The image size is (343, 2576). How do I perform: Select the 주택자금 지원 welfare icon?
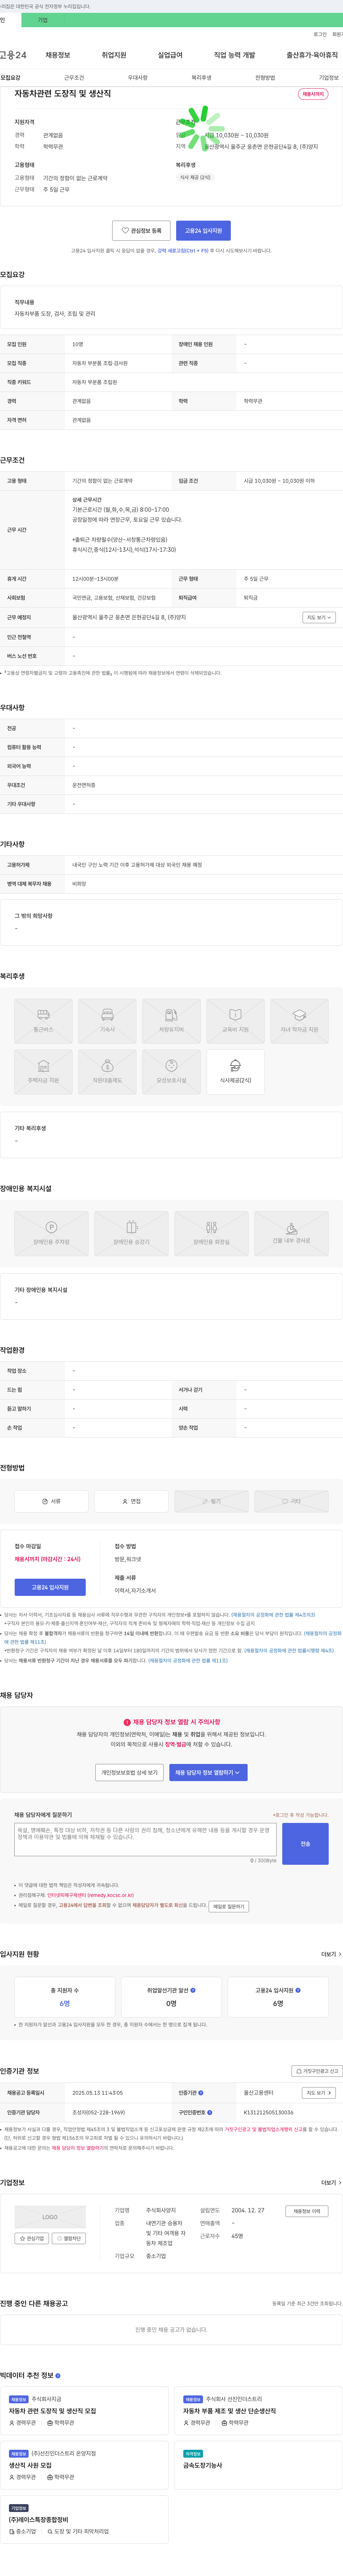tap(43, 1072)
